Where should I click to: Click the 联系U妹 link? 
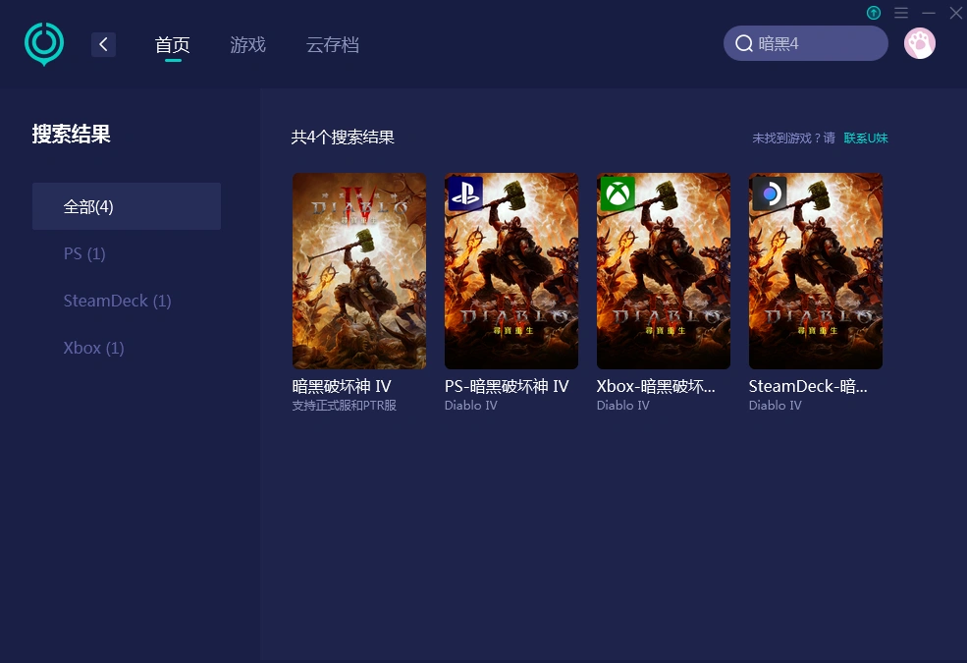[866, 138]
